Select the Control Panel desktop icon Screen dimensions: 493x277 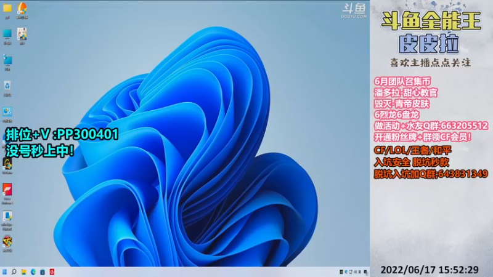pyautogui.click(x=7, y=112)
